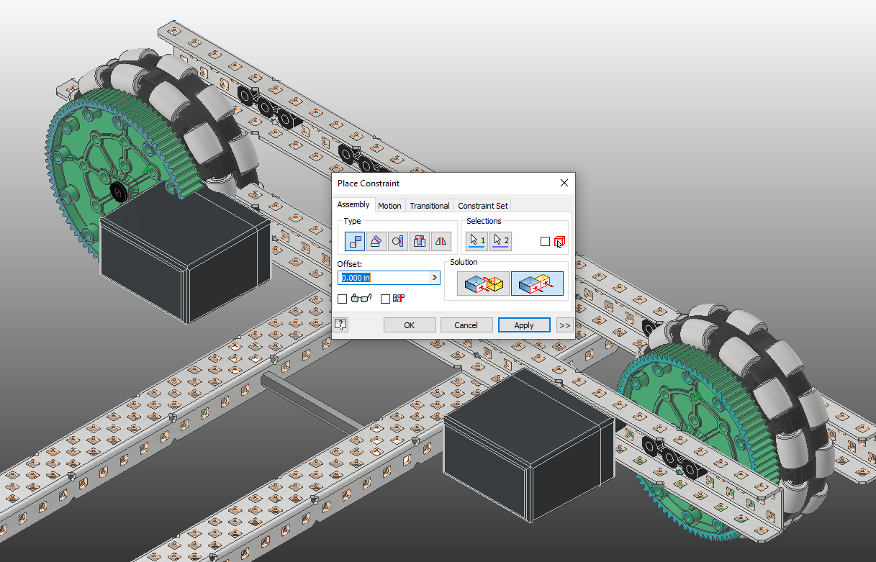Choose the Mate solution icon

(x=483, y=284)
